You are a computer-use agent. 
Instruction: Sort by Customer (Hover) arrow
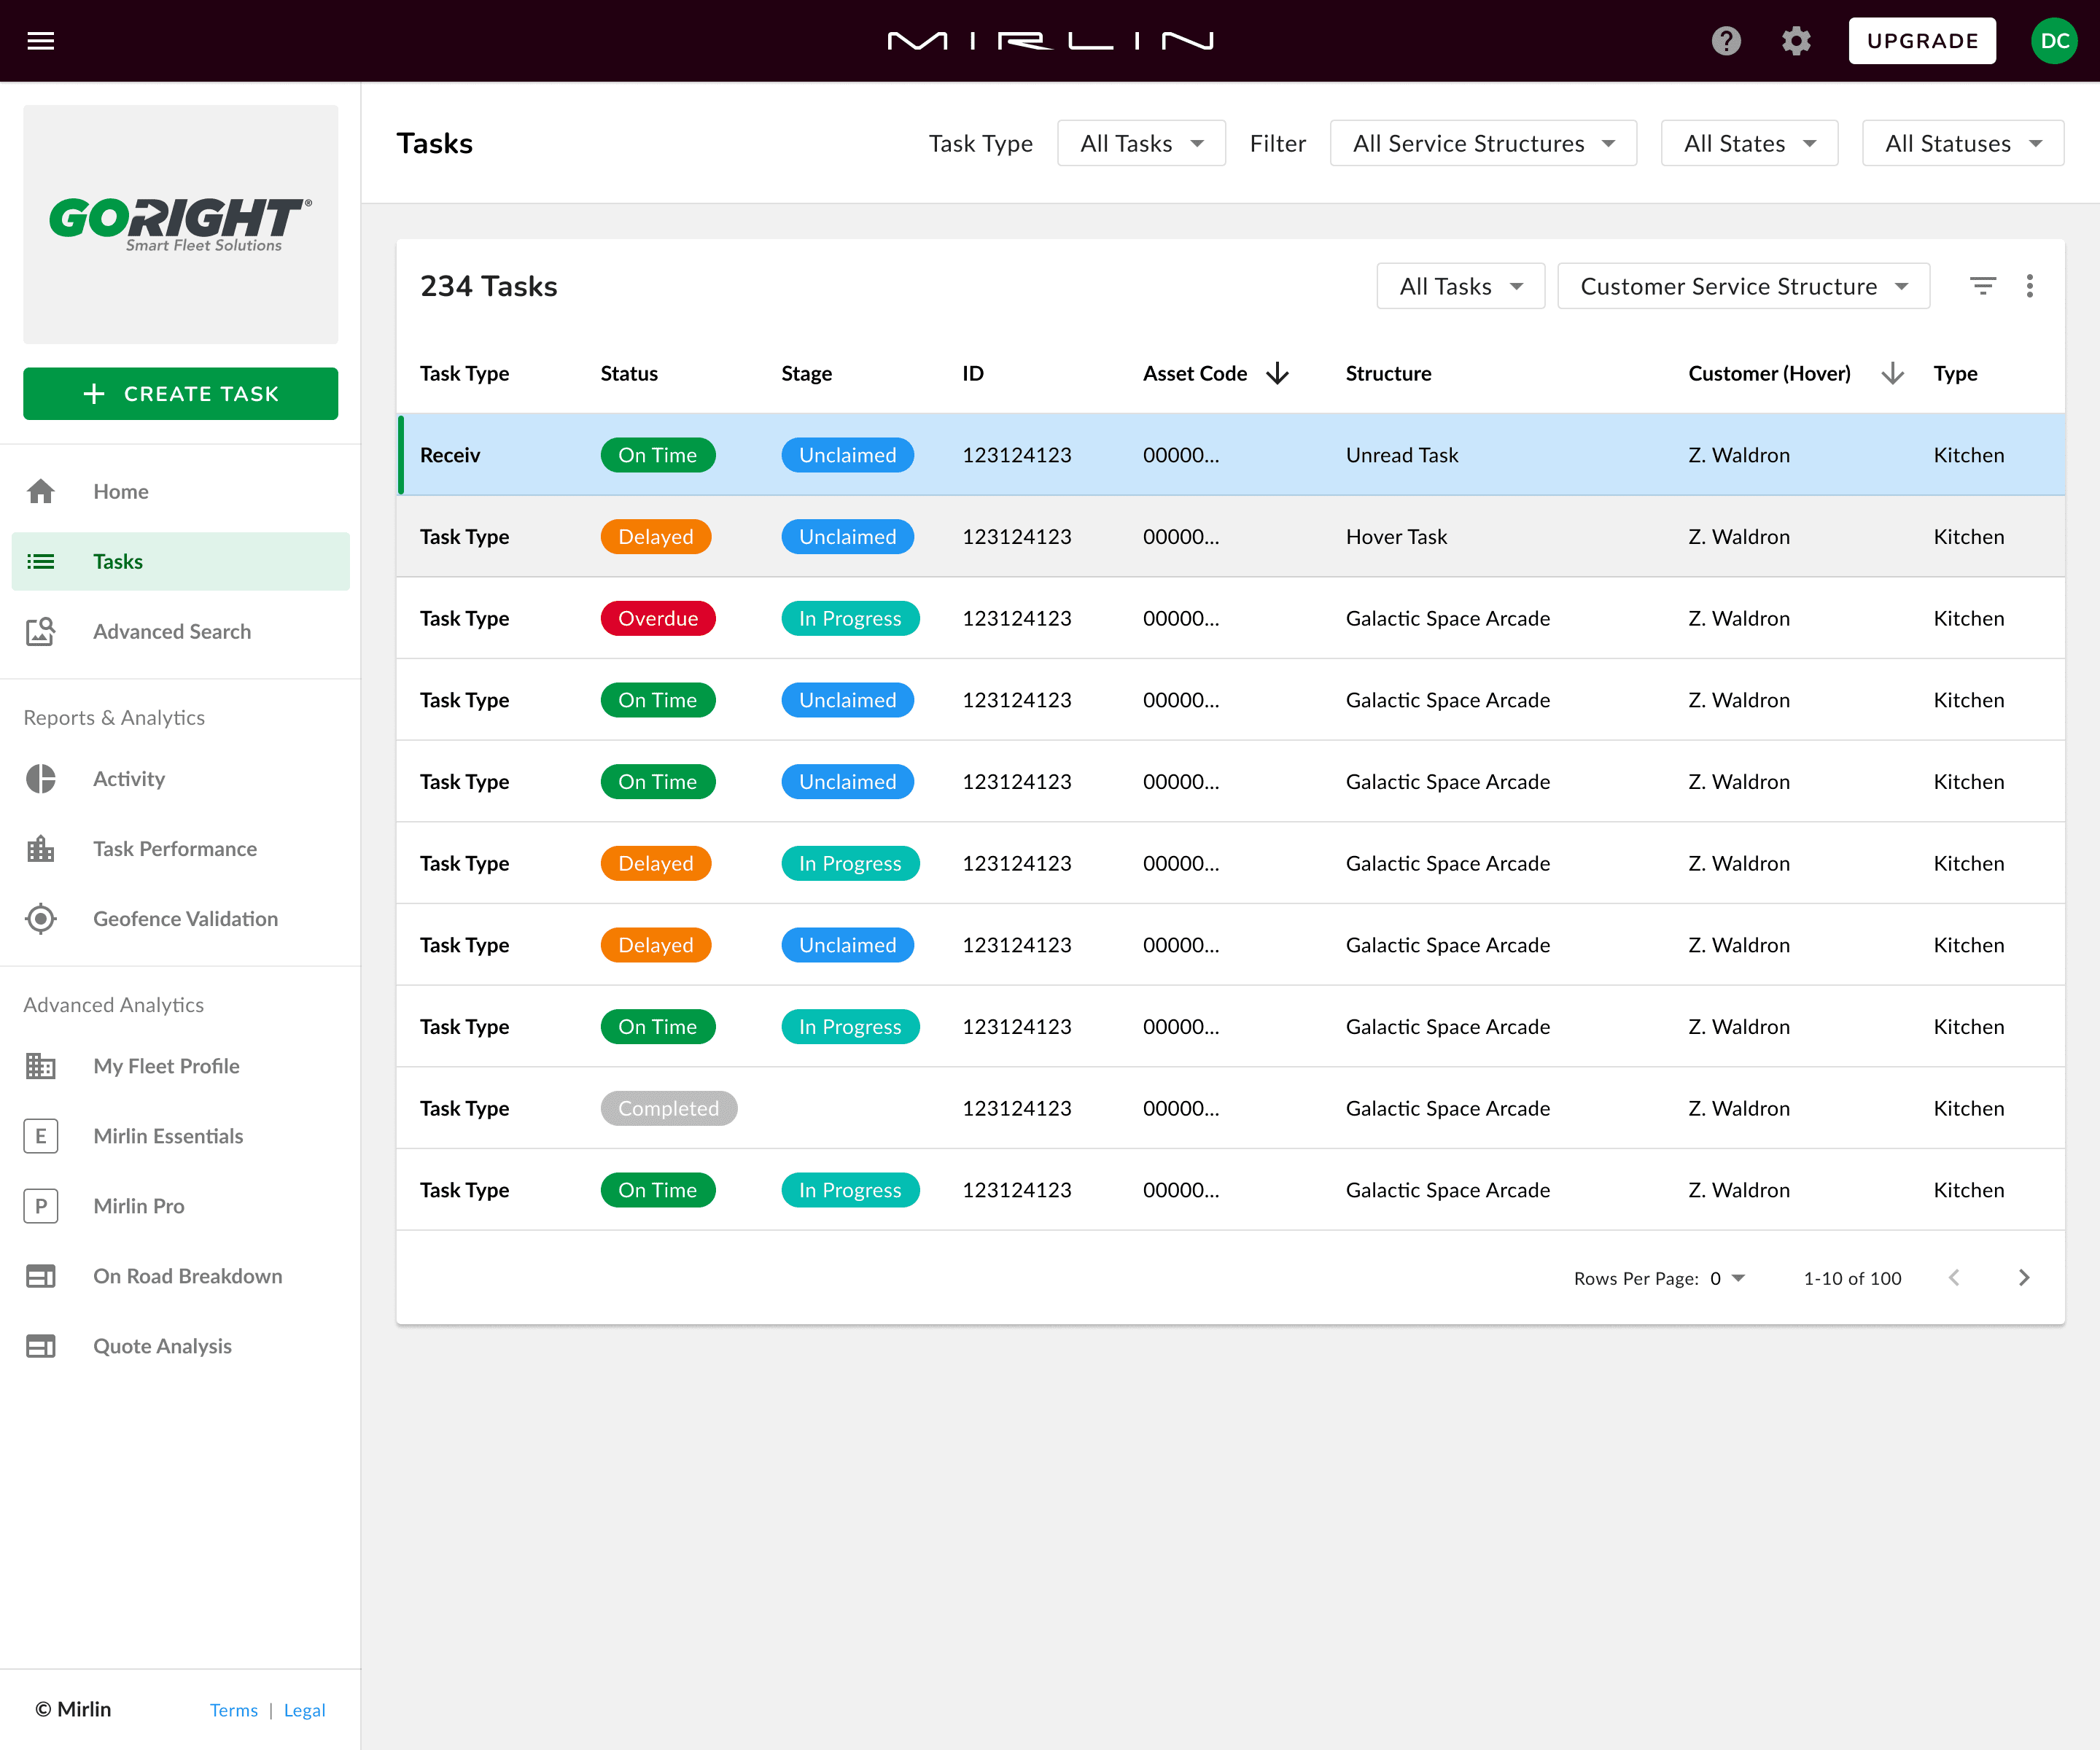[1892, 373]
